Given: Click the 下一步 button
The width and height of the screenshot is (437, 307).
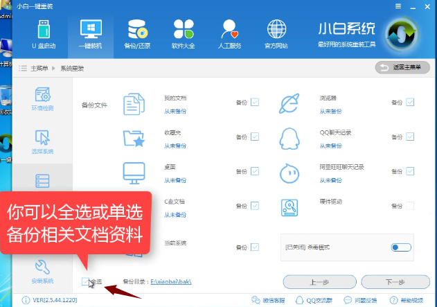Looking at the screenshot, I should [394, 282].
